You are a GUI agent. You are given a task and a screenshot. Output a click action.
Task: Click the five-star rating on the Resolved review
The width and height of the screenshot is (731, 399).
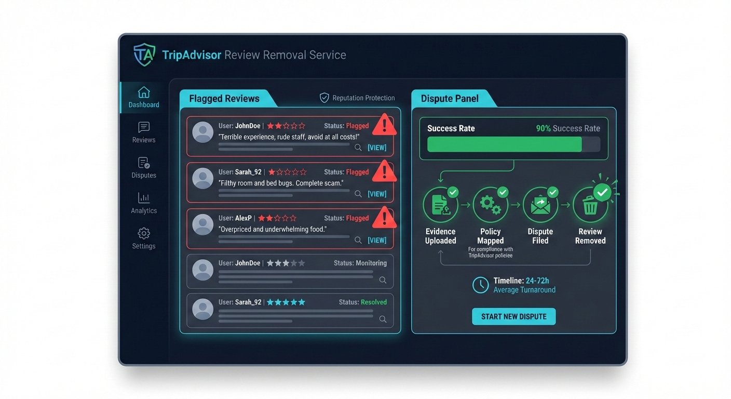point(286,302)
